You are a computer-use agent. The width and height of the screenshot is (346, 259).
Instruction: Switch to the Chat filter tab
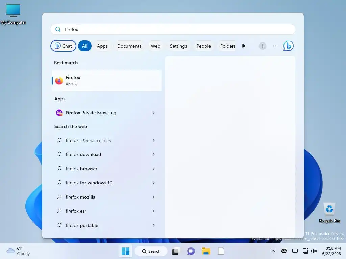(x=63, y=46)
